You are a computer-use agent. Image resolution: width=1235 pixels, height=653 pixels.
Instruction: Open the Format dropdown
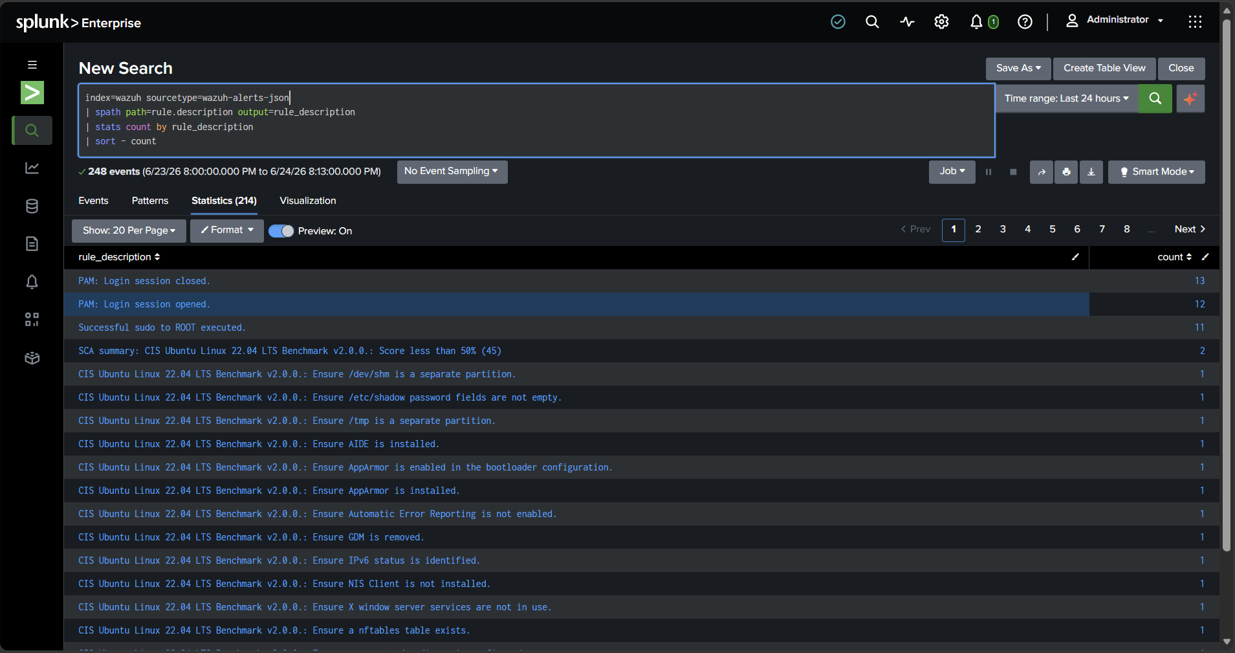click(x=227, y=230)
